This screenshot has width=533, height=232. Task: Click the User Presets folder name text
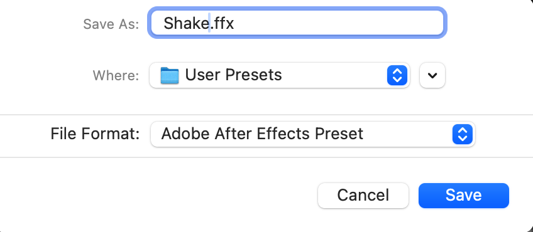pyautogui.click(x=233, y=75)
